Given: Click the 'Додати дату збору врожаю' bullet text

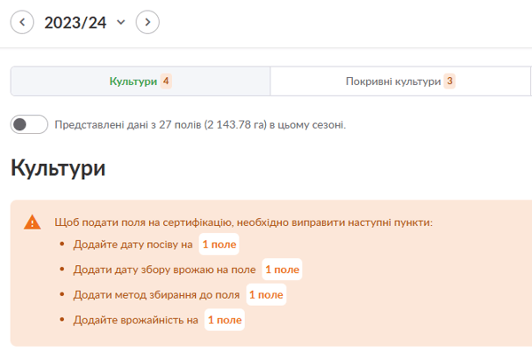Looking at the screenshot, I should (165, 269).
